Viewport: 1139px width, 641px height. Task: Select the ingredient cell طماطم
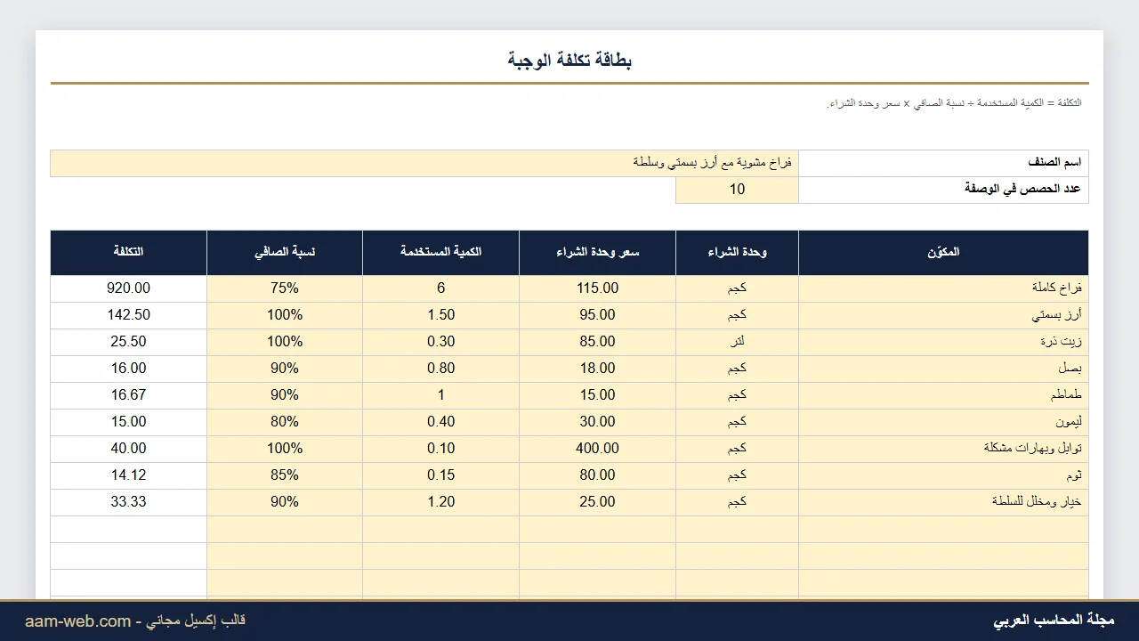tap(943, 395)
